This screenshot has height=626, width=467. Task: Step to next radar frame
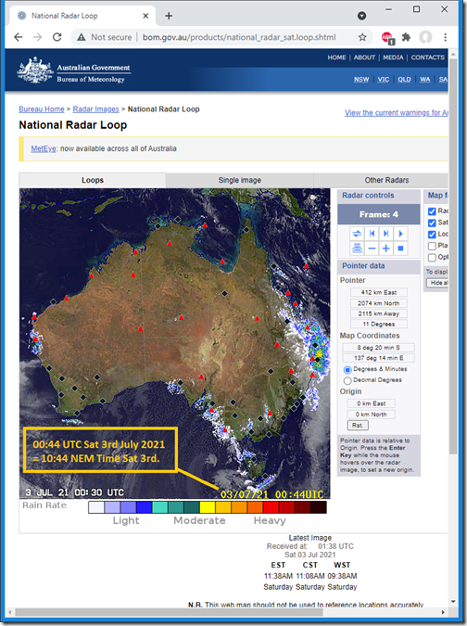[x=386, y=234]
